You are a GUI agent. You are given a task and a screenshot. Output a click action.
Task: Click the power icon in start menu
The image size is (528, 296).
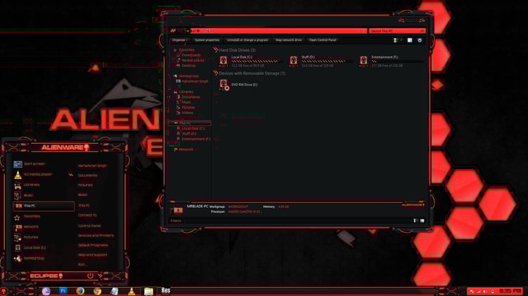point(90,276)
